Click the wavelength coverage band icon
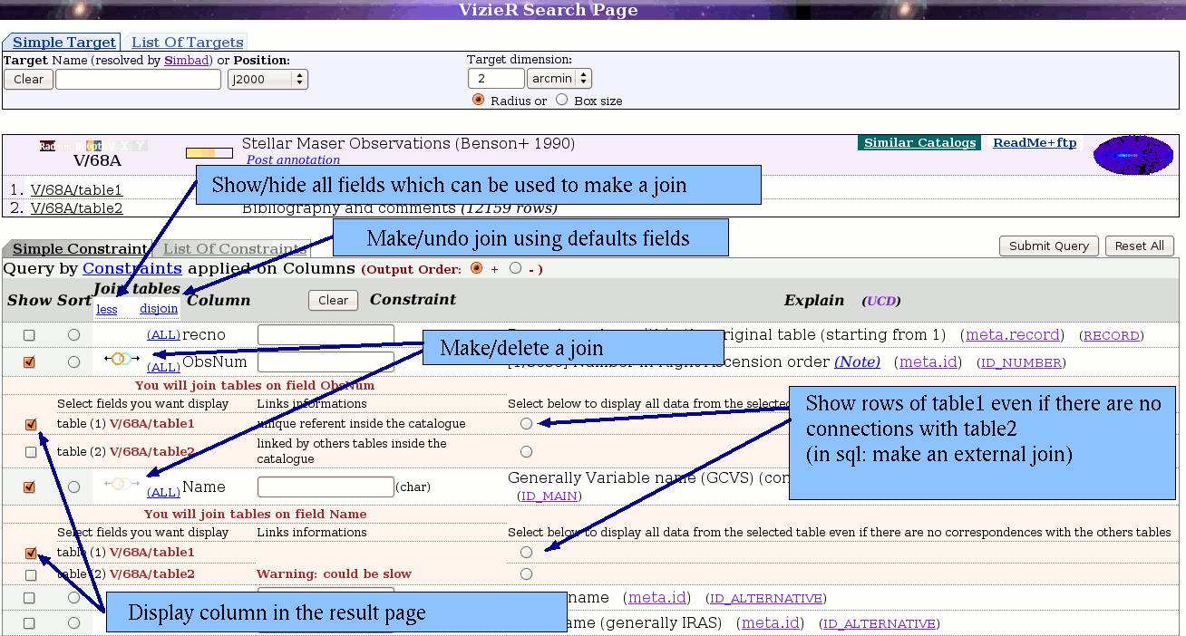 [92, 146]
